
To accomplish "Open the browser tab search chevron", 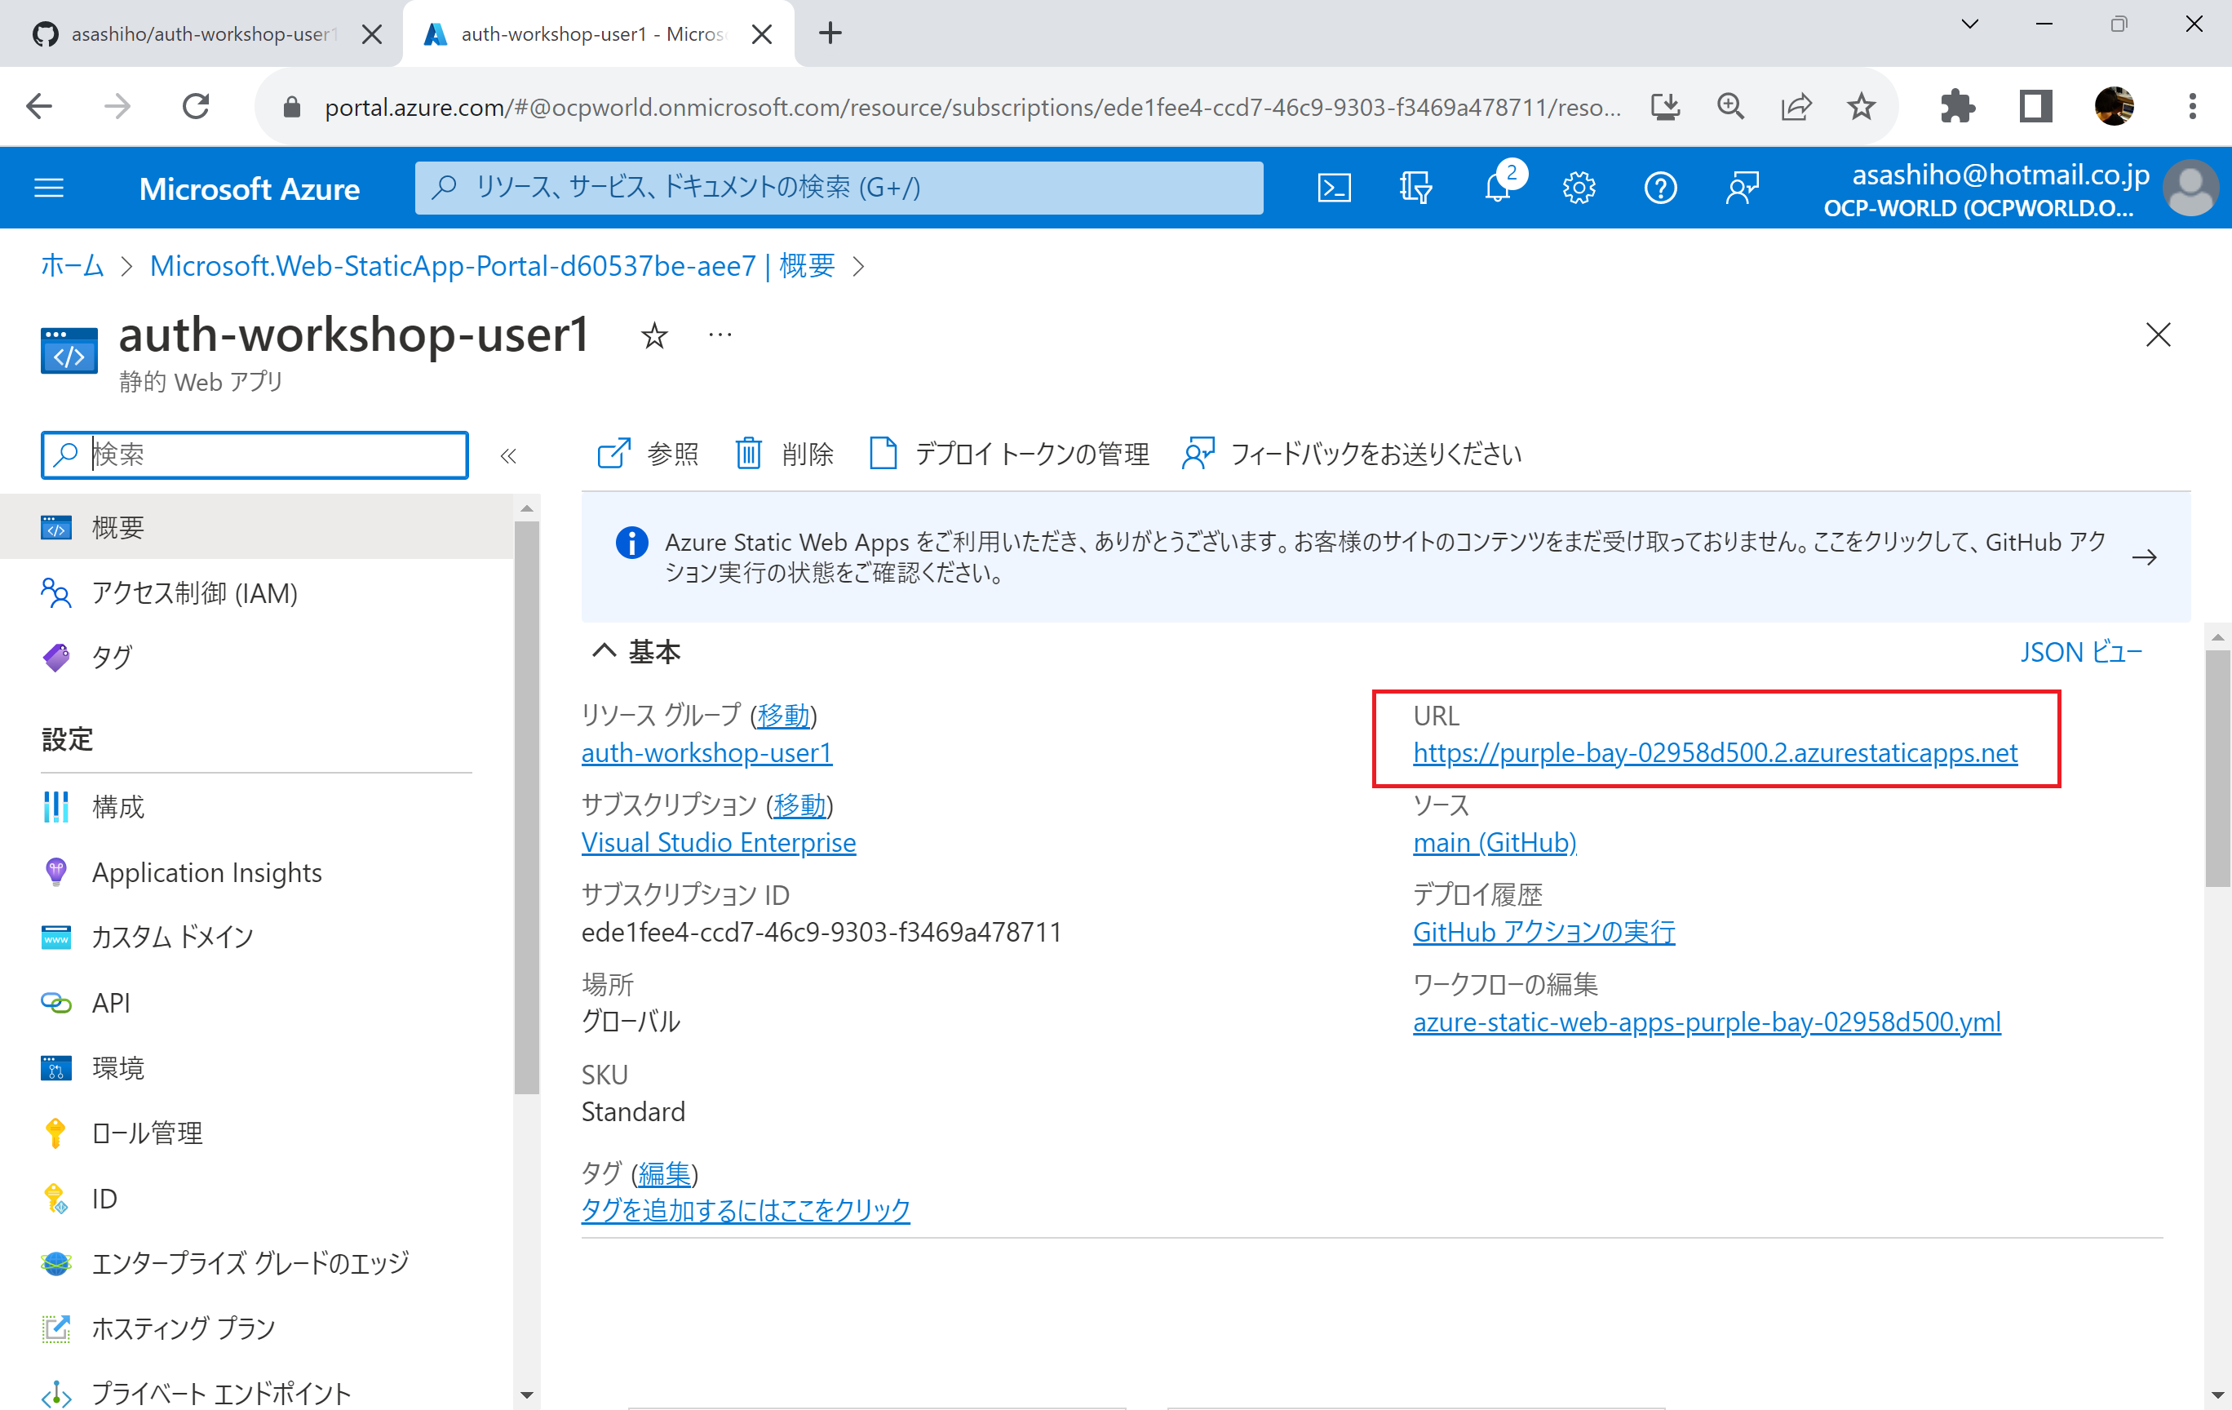I will click(x=1968, y=25).
